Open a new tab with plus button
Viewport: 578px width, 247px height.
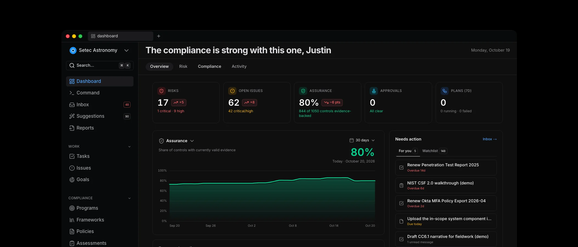[159, 36]
